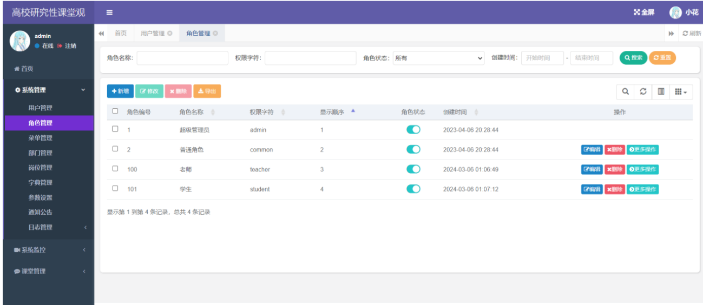Switch to the 用户管理 tab

click(153, 34)
